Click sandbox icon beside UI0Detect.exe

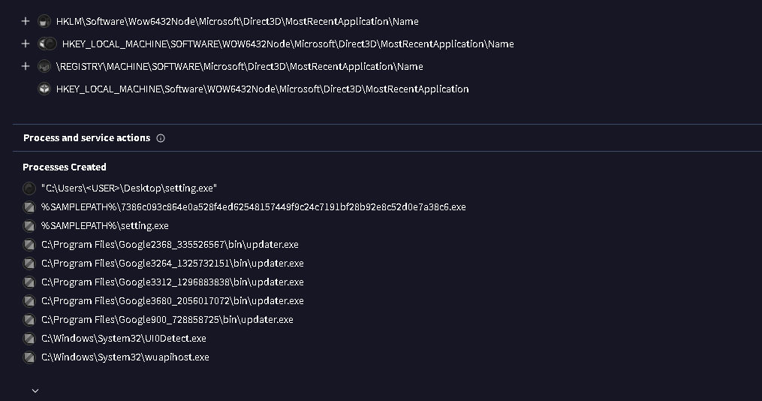[x=29, y=338]
